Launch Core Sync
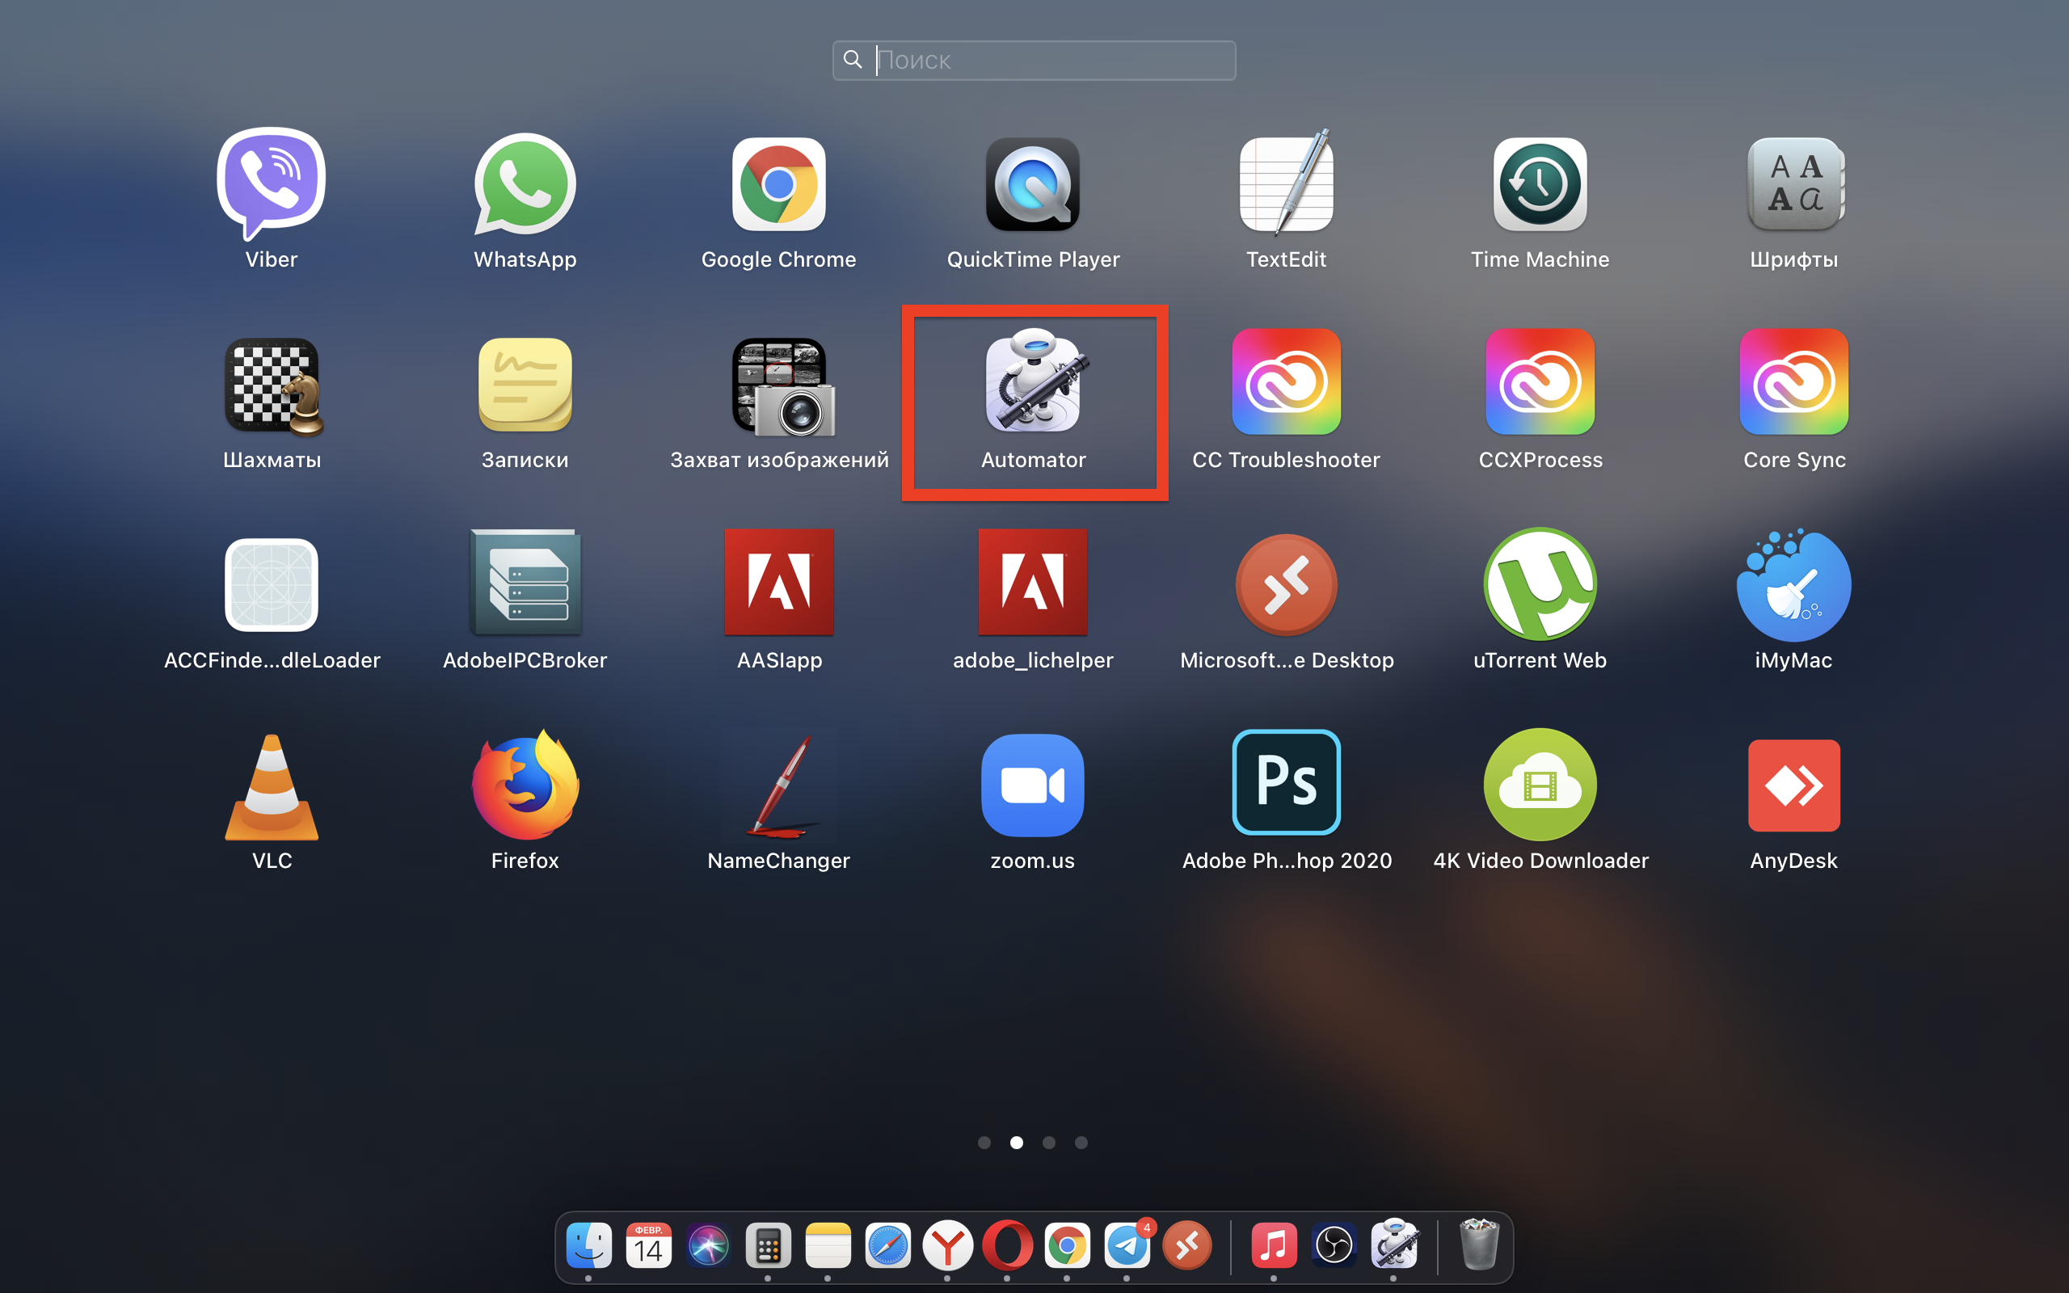Image resolution: width=2069 pixels, height=1293 pixels. (1793, 381)
